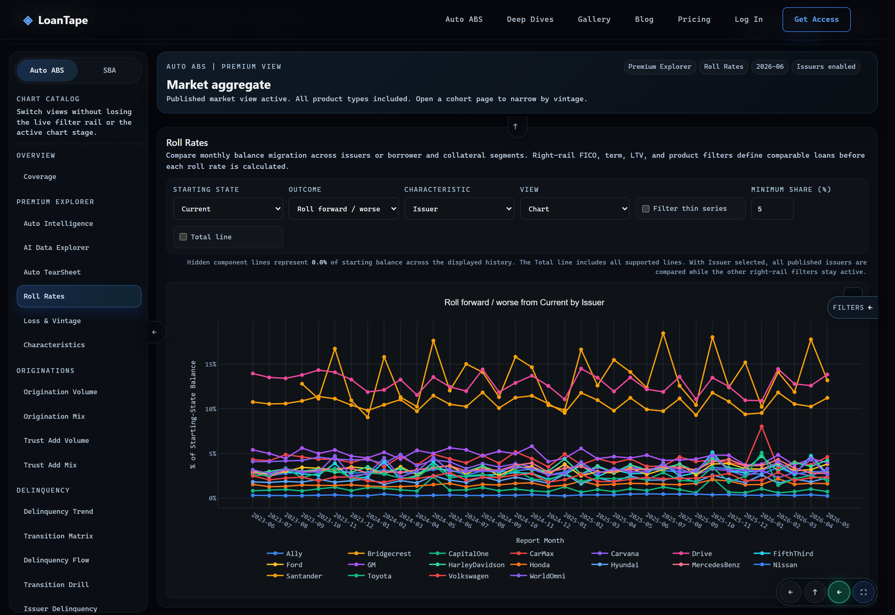Select Roll Rates in the sidebar catalog

[x=79, y=296]
